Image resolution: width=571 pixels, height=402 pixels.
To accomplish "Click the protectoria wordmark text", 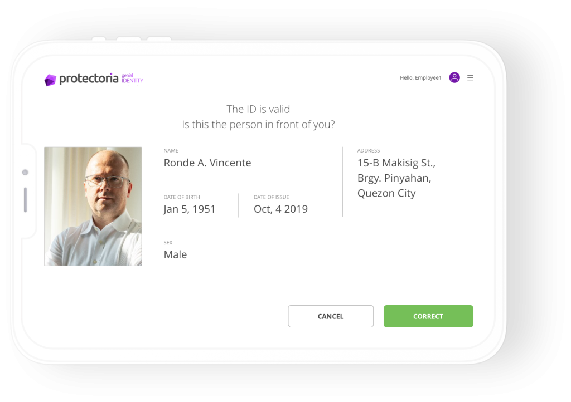I will tap(89, 79).
